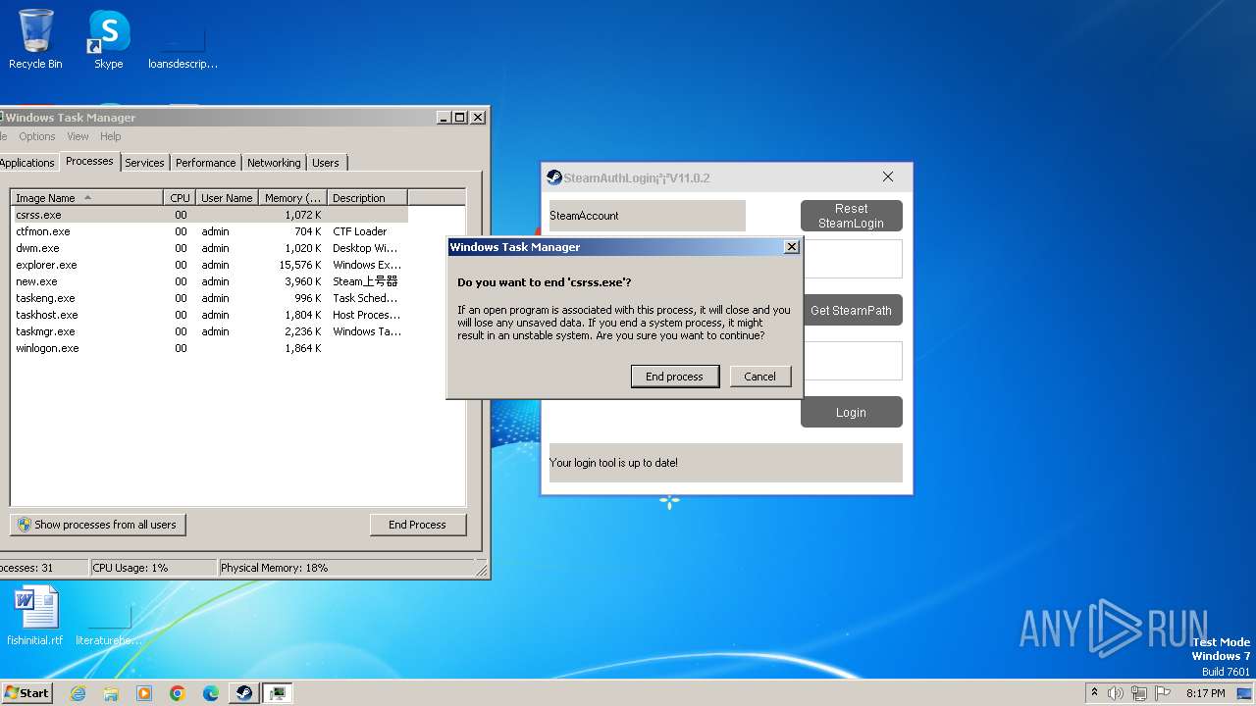Maximize the Windows Task Manager window

tap(460, 118)
